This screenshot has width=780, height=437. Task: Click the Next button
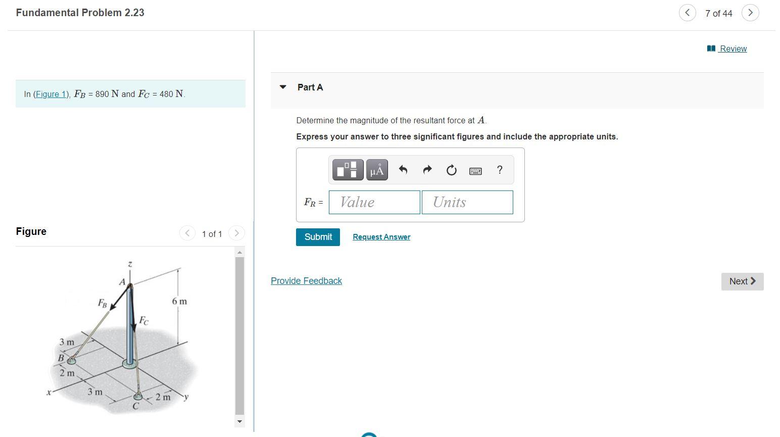point(742,281)
